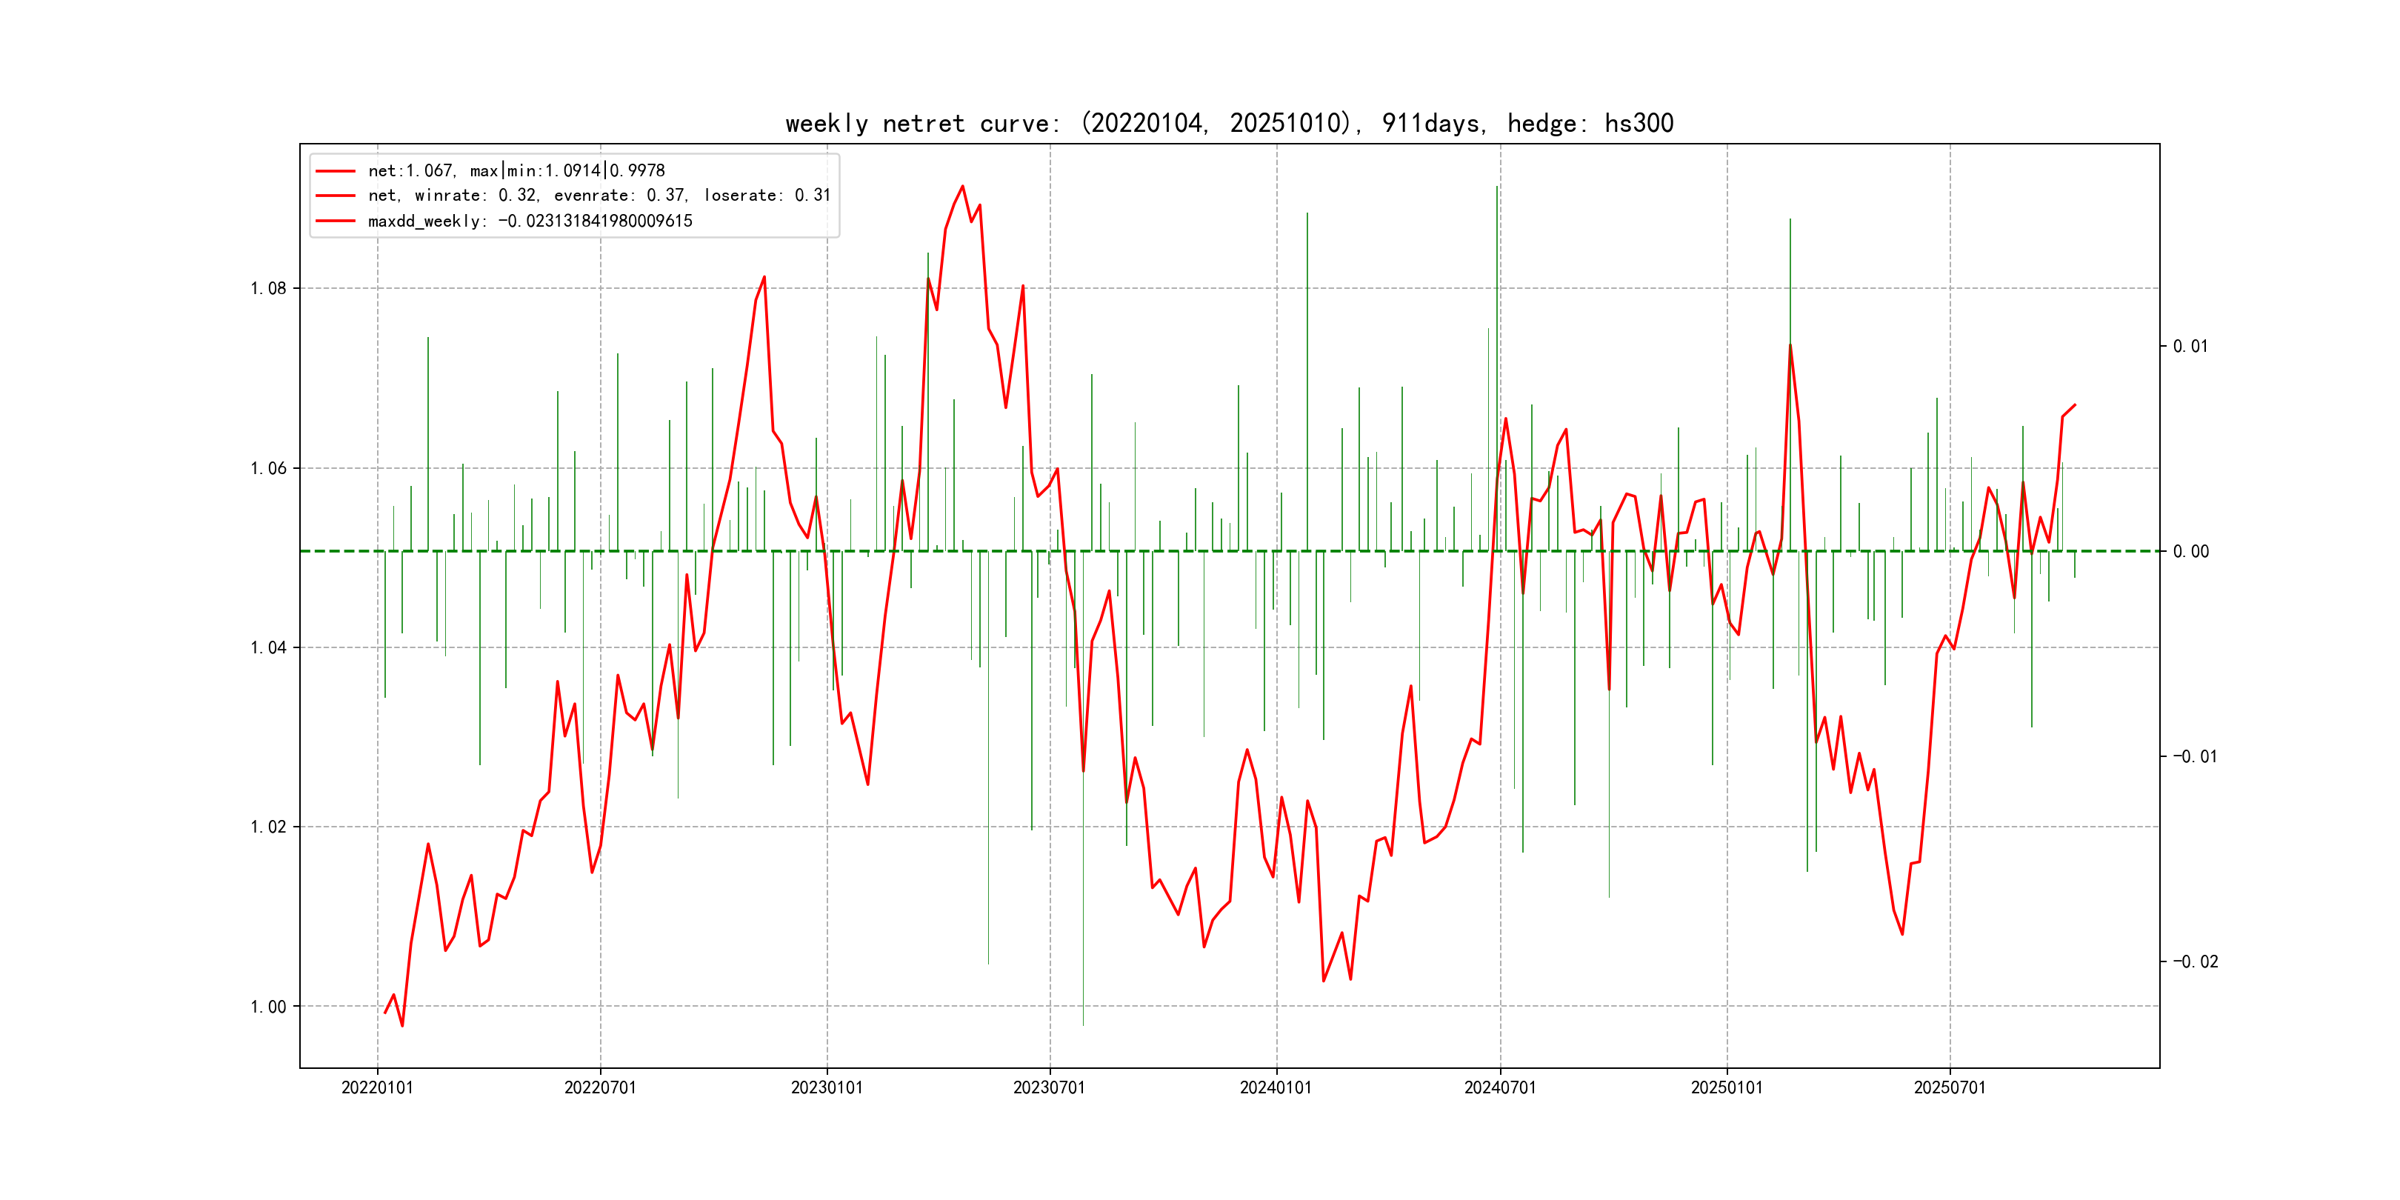The image size is (2400, 1200).
Task: Click left y-axis tick label 1.04
Action: click(268, 647)
